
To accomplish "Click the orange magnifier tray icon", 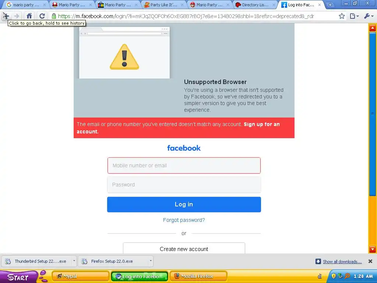I will pyautogui.click(x=348, y=276).
